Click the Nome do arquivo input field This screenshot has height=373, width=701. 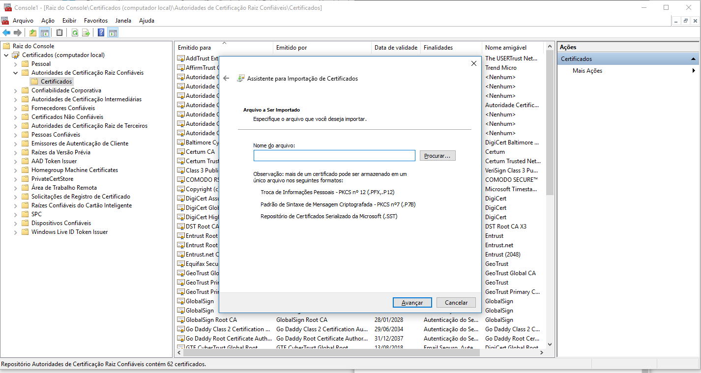click(x=334, y=156)
